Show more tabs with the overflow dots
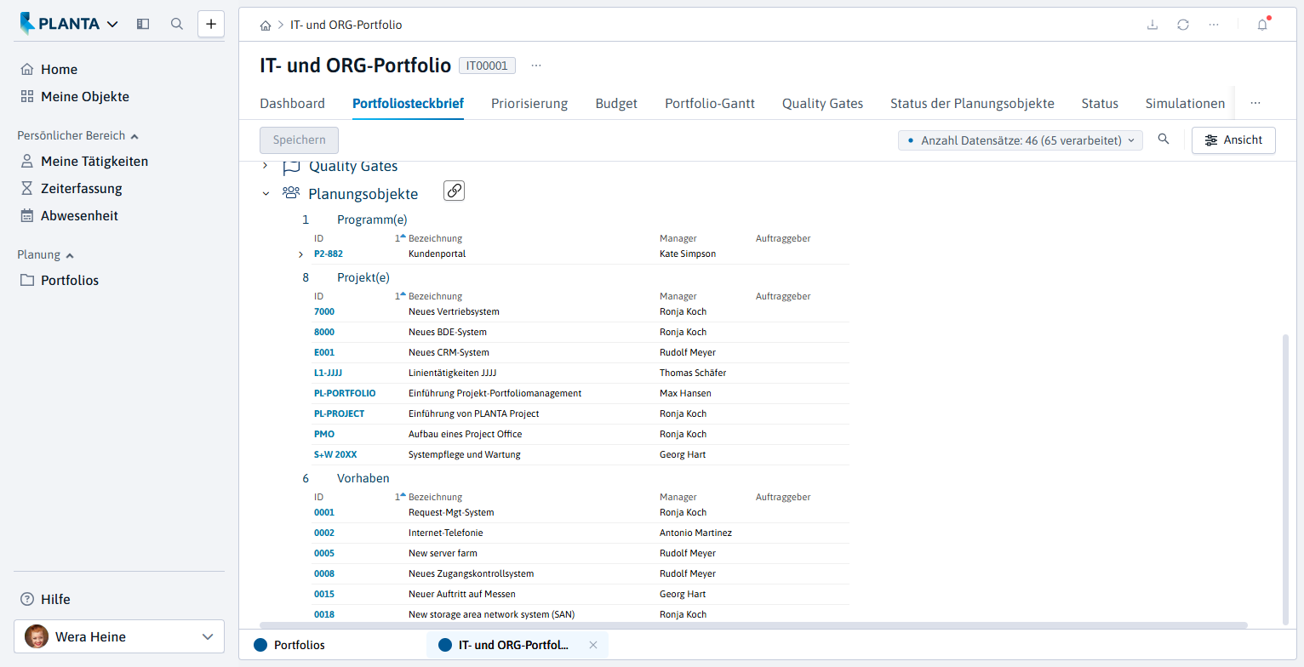Screen dimensions: 1304x667 point(1255,103)
